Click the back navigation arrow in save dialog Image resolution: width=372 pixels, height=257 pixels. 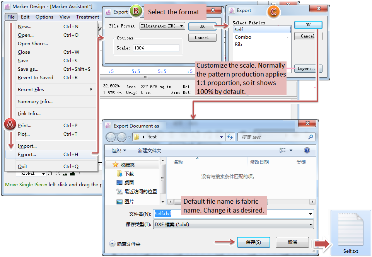point(111,137)
